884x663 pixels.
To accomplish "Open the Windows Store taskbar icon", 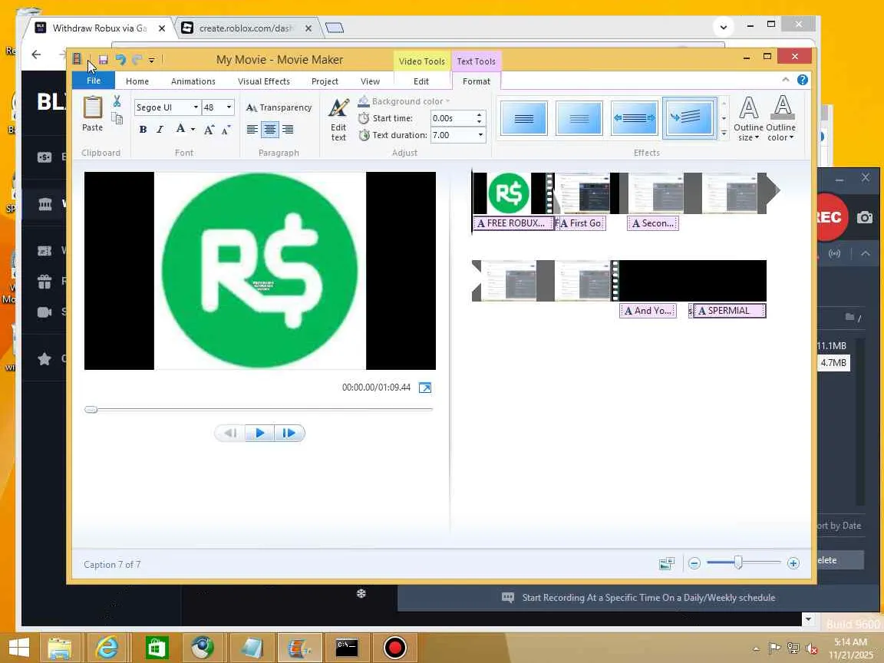I will pos(157,647).
